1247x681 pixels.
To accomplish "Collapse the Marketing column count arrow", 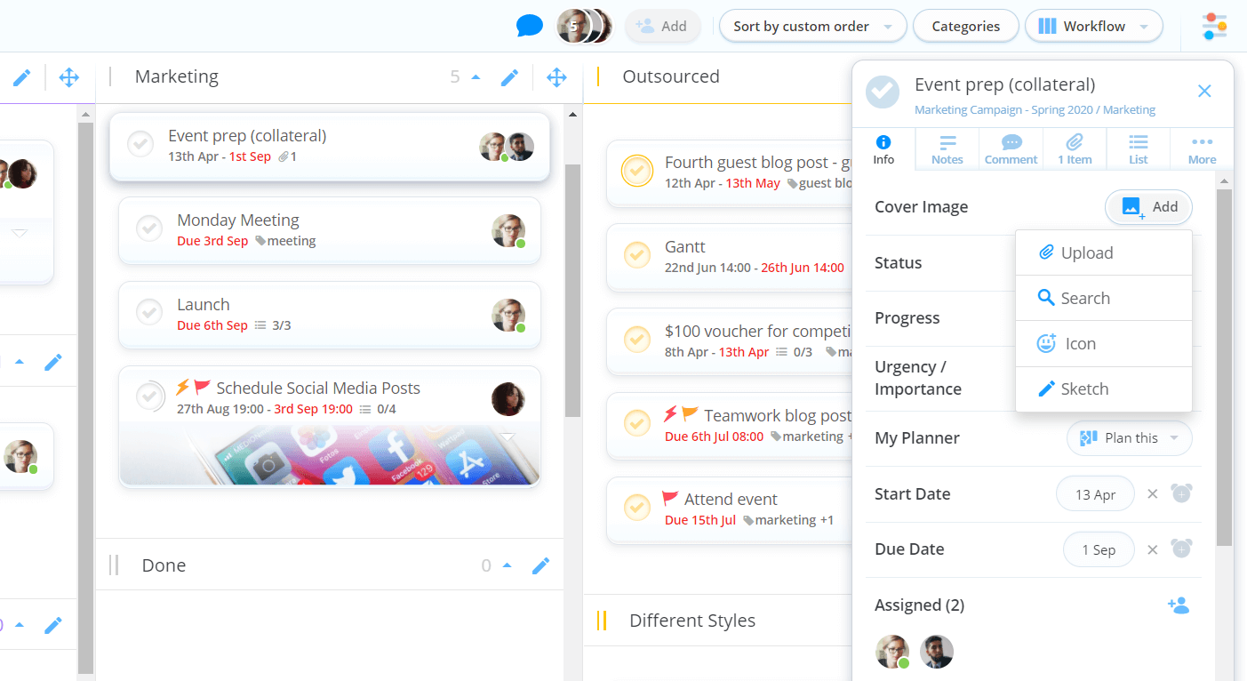I will tap(476, 77).
